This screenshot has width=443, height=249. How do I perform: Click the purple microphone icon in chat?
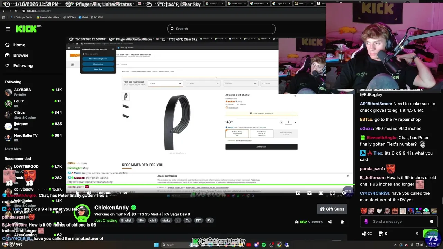tap(366, 221)
